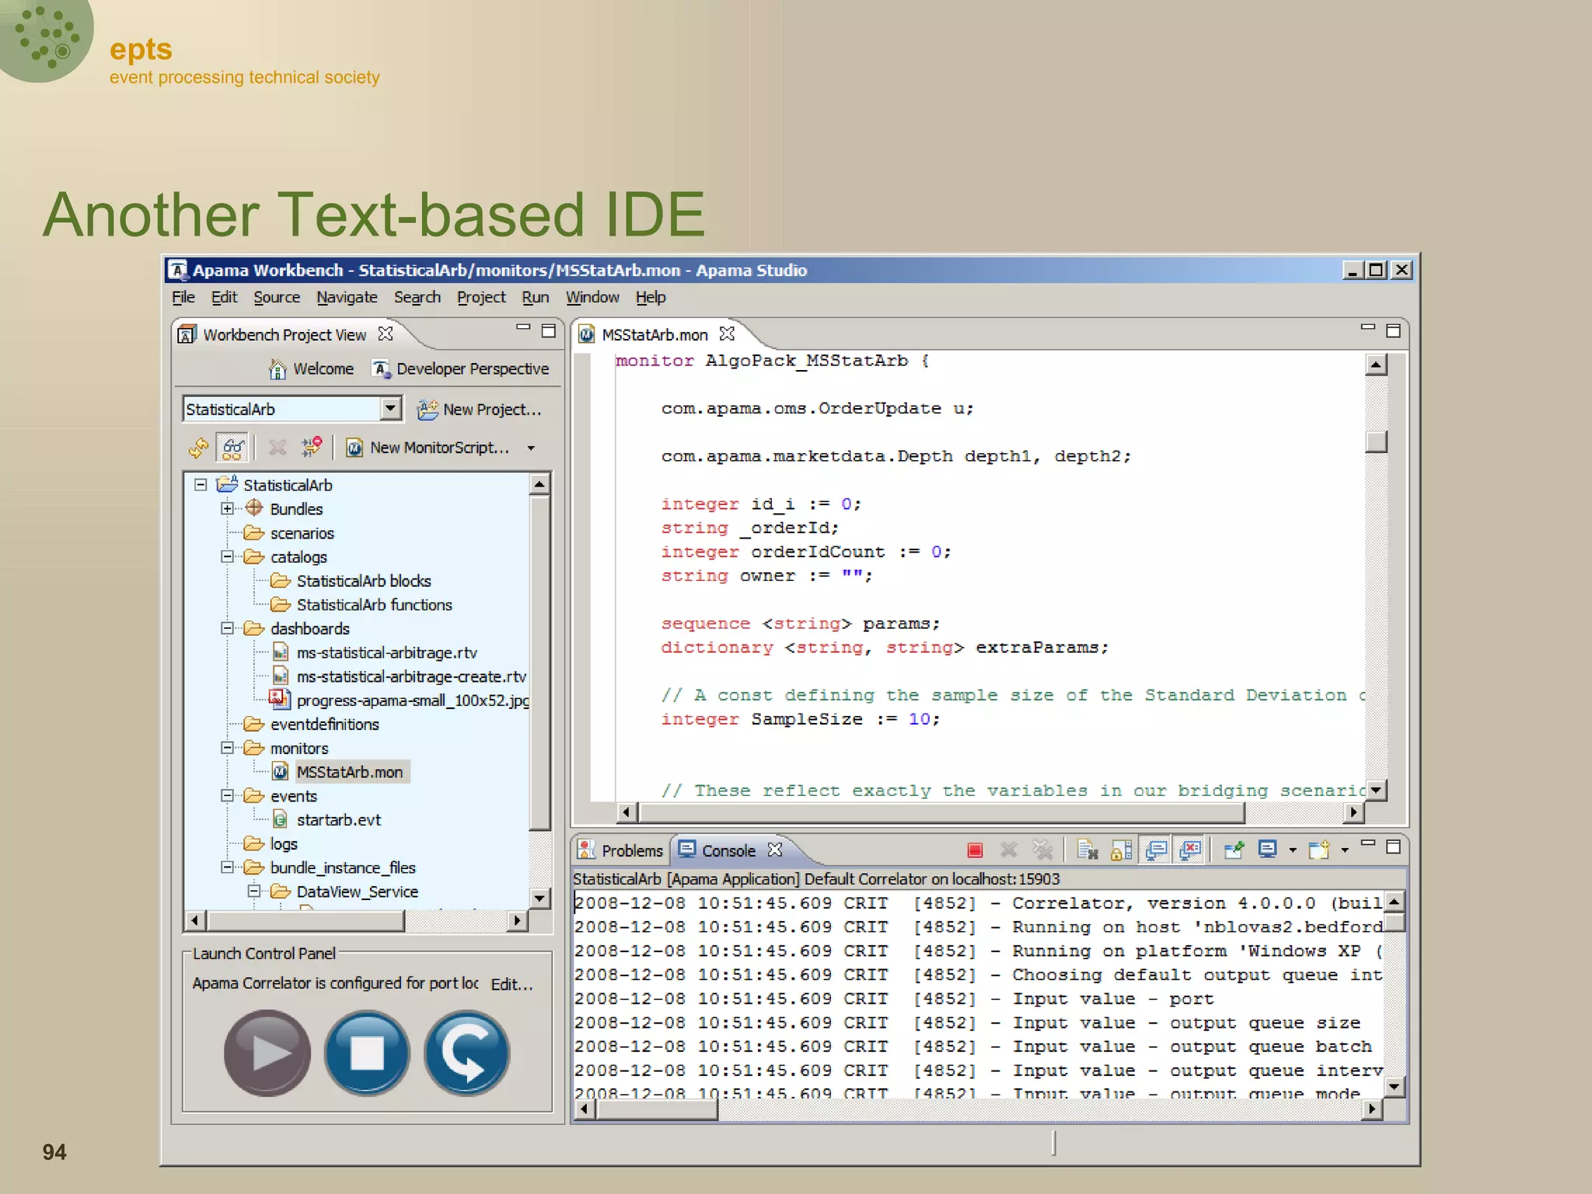Click the skip breakpoints arrow icon
The width and height of the screenshot is (1592, 1194).
312,448
